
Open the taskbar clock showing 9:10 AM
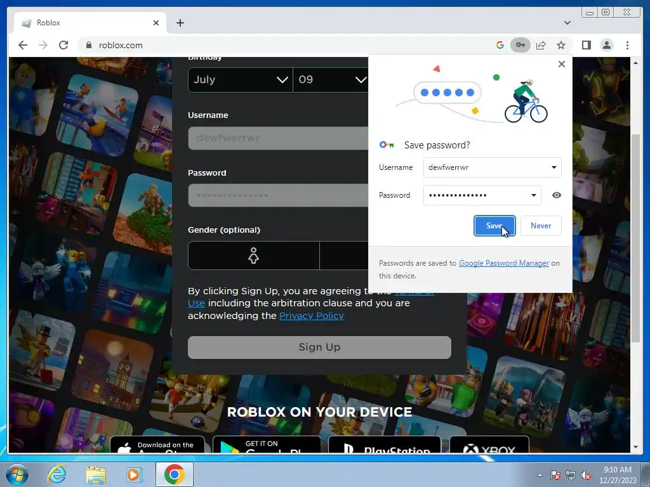[618, 475]
